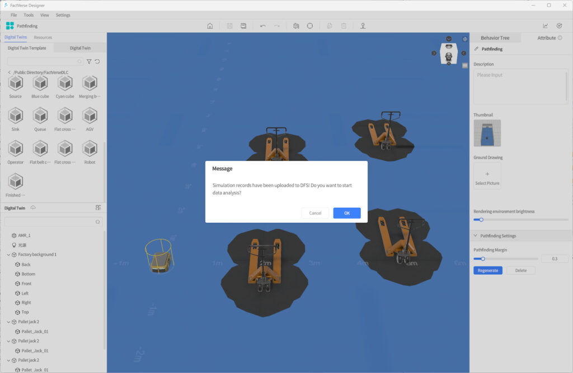Click the upload cloud icon beside Digital Twin
The width and height of the screenshot is (573, 373).
pyautogui.click(x=33, y=208)
